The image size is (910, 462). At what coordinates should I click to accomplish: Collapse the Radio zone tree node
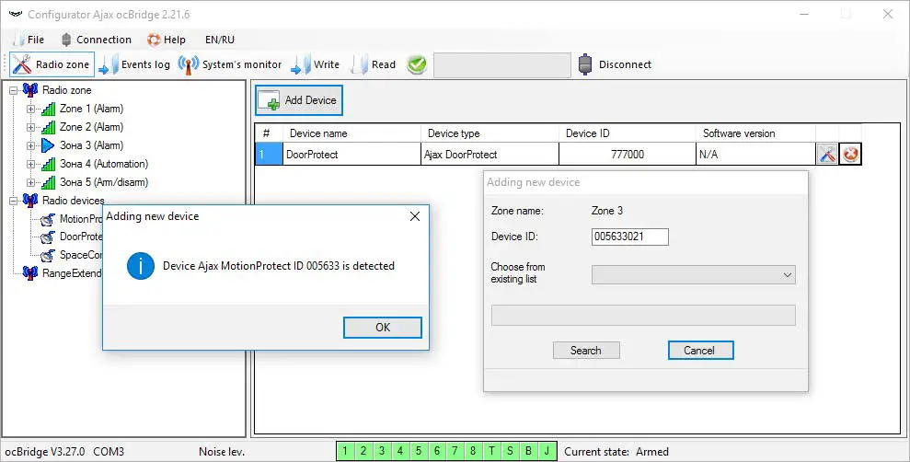[x=14, y=90]
